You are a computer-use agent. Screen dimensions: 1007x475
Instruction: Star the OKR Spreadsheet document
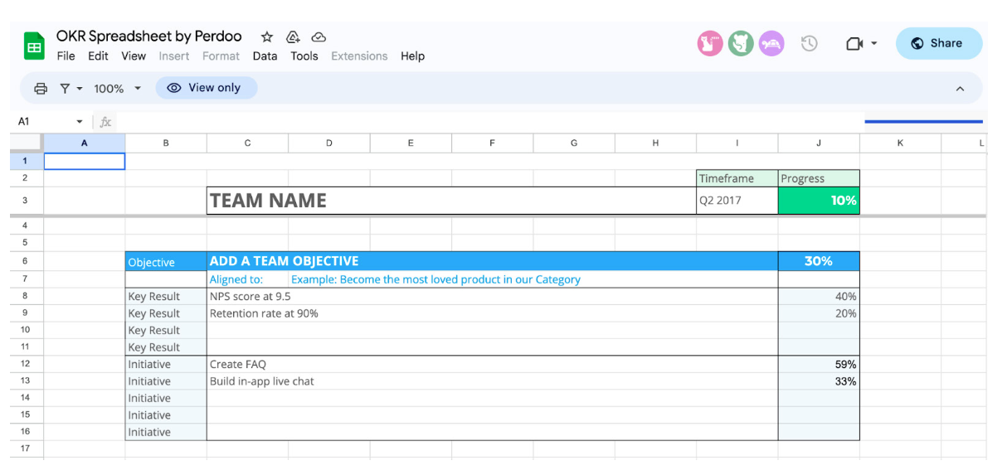pyautogui.click(x=267, y=36)
